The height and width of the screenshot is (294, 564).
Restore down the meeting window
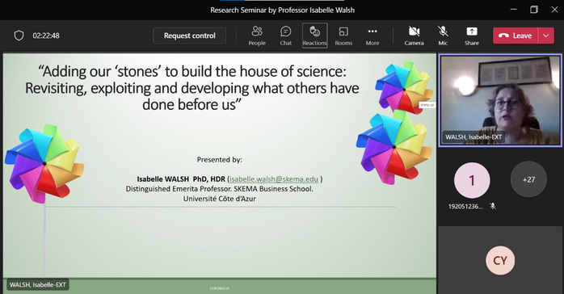(x=534, y=10)
